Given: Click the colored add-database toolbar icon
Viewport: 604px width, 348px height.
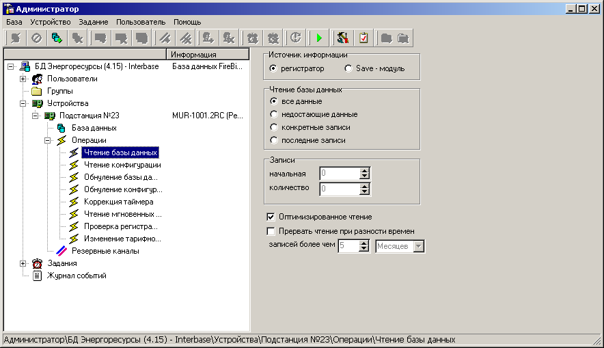Looking at the screenshot, I should click(57, 38).
